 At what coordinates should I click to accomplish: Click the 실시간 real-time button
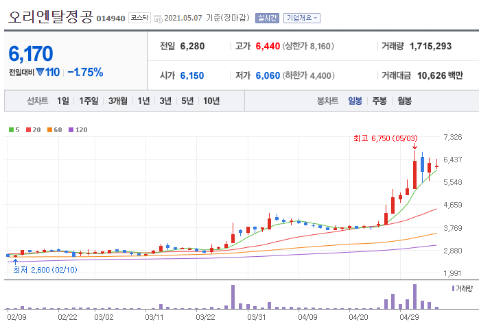[267, 18]
